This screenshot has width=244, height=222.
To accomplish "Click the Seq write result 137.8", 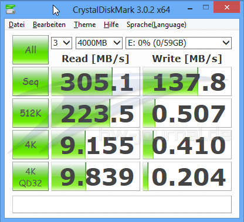I will (187, 81).
